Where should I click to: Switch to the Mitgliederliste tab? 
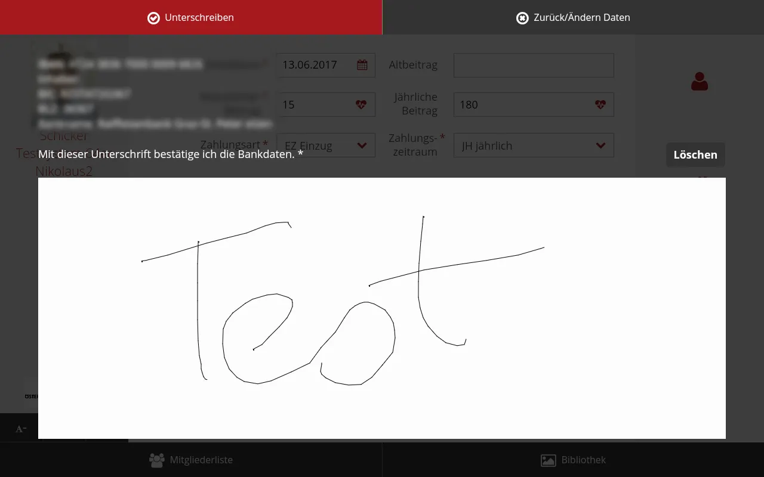(x=191, y=460)
